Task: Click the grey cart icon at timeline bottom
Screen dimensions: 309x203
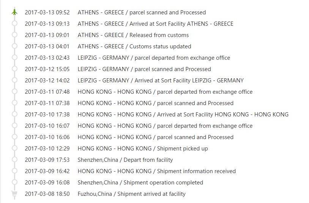Action: point(14,194)
